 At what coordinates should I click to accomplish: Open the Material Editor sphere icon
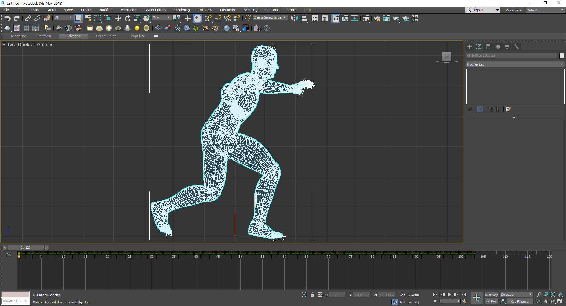(366, 19)
